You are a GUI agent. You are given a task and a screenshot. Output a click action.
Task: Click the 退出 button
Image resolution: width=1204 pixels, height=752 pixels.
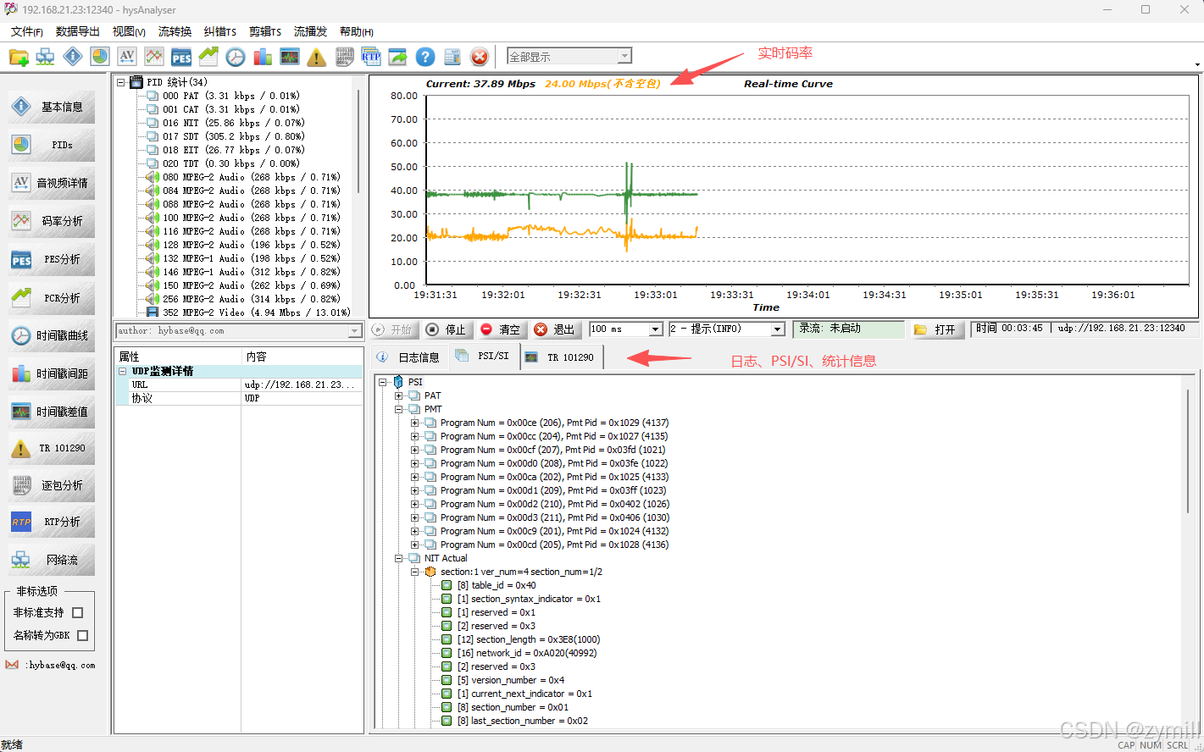click(x=555, y=329)
